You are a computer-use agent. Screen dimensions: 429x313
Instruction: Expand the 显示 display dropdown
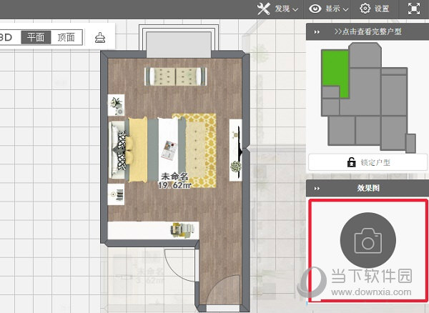point(329,9)
